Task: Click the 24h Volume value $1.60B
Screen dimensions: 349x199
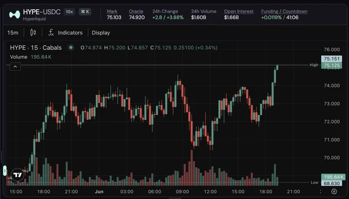Action: 199,17
